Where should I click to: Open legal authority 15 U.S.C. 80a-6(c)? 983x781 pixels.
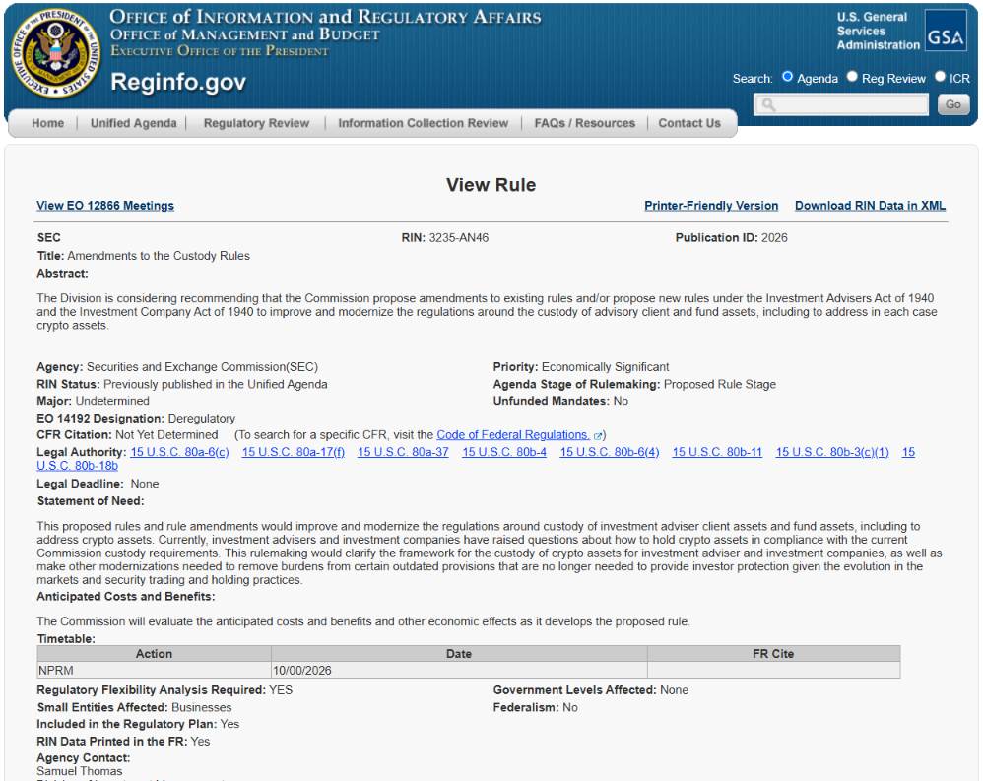pos(179,452)
